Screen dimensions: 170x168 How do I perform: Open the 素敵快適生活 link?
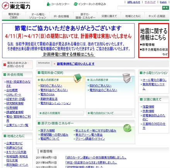49,99
